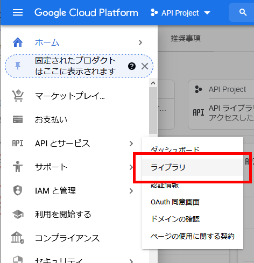The image size is (254, 263).
Task: Click the search magnifier icon
Action: pos(243,12)
